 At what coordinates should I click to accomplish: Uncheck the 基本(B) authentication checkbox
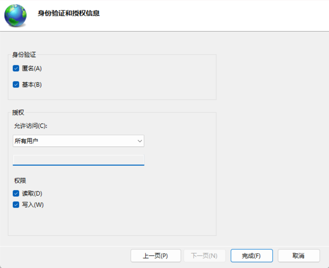tap(16, 85)
